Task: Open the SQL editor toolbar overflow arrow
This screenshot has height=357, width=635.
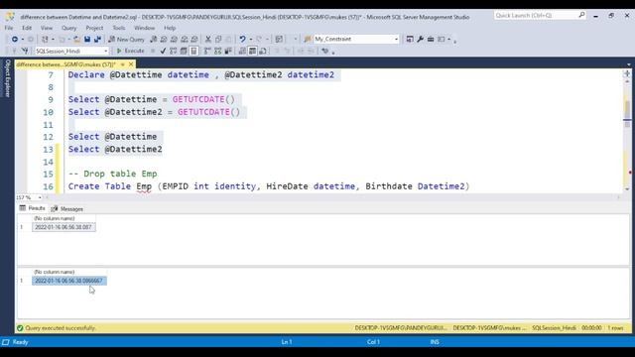Action: click(x=333, y=52)
